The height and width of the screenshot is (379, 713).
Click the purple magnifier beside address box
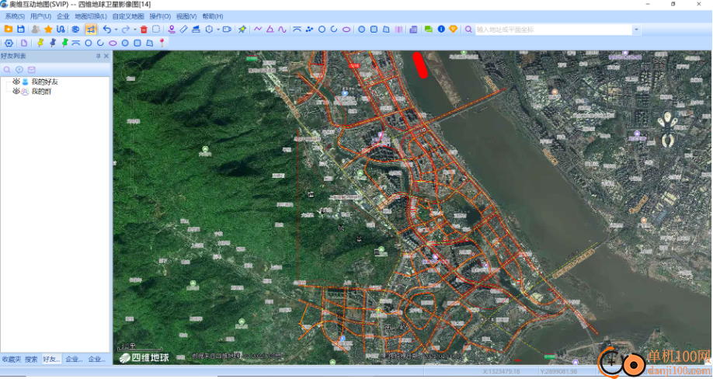point(468,29)
